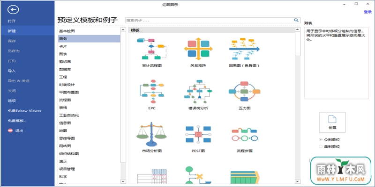Click template pane scroll down arrow
The width and height of the screenshot is (375, 187).
tap(298, 181)
